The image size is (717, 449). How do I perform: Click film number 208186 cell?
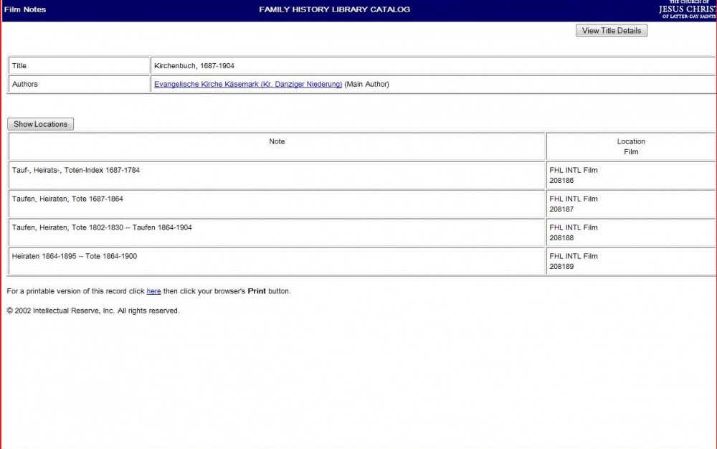click(x=561, y=181)
